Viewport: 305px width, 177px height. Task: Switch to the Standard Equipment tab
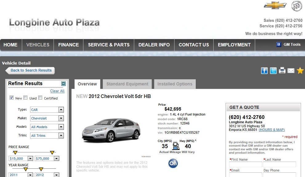(127, 84)
